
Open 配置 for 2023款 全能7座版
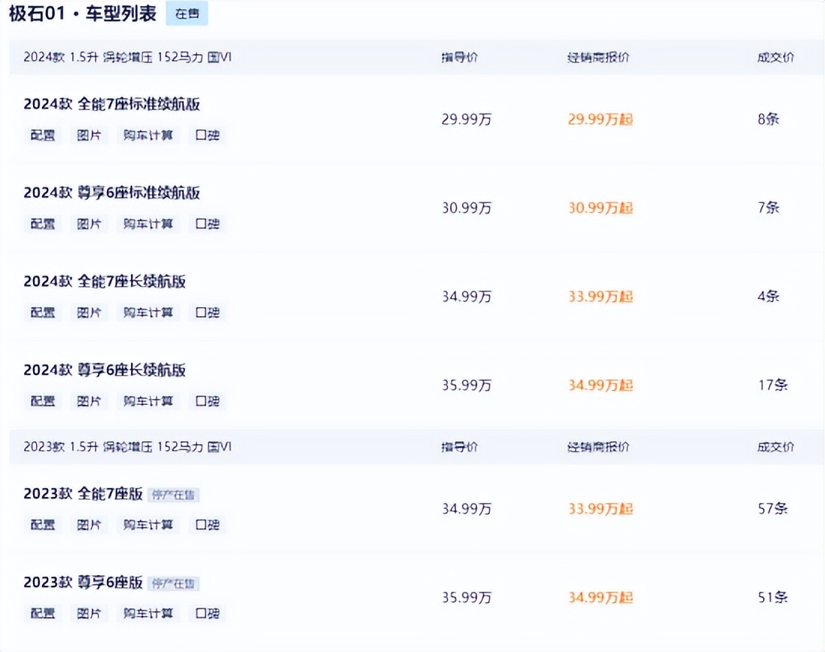click(x=43, y=525)
